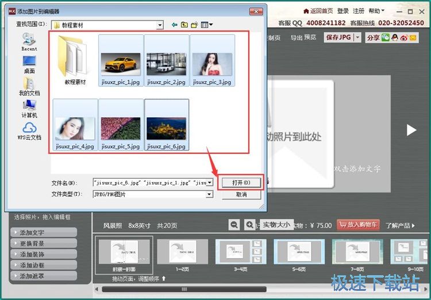Select the Desktop location icon
This screenshot has width=431, height=300.
pyautogui.click(x=29, y=63)
